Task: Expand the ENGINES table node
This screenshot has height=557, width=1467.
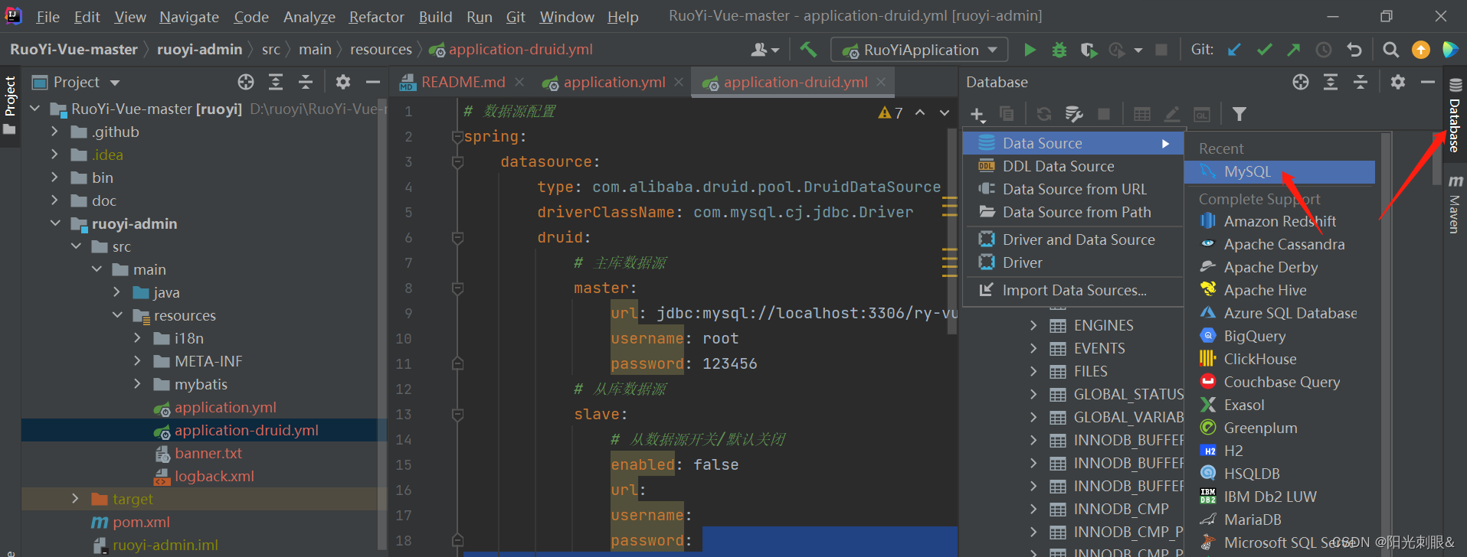Action: tap(1033, 325)
